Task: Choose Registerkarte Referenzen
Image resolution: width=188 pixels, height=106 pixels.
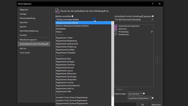Action: tap(83, 74)
